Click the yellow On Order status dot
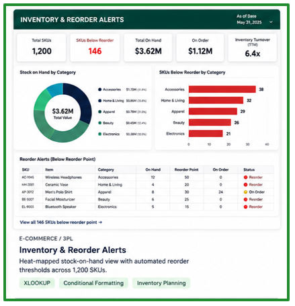295x306 pixels. [x=245, y=192]
